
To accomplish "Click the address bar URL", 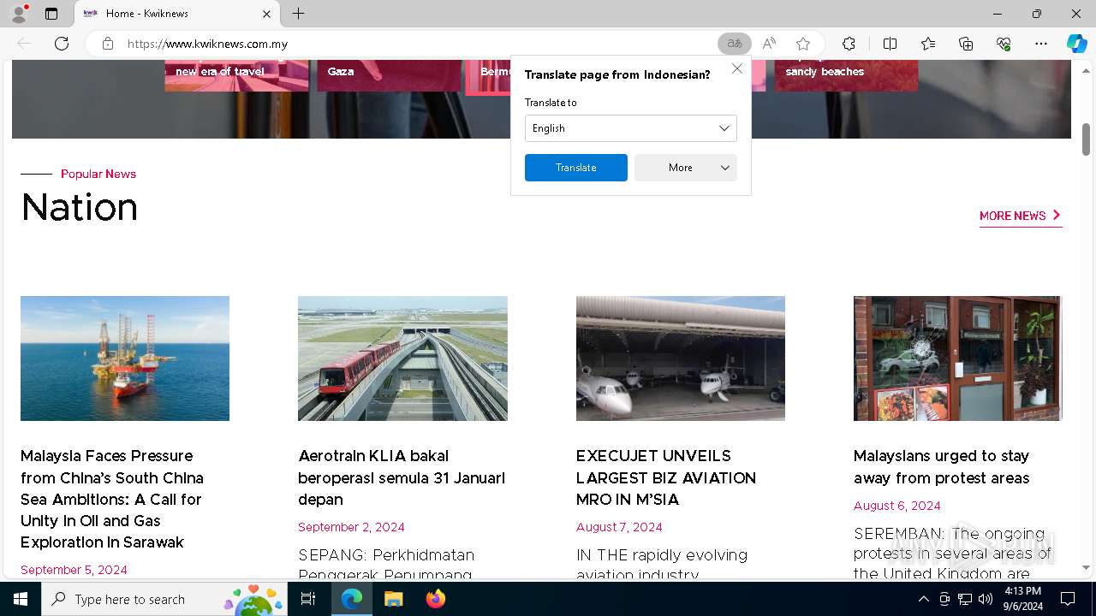I will [x=207, y=44].
